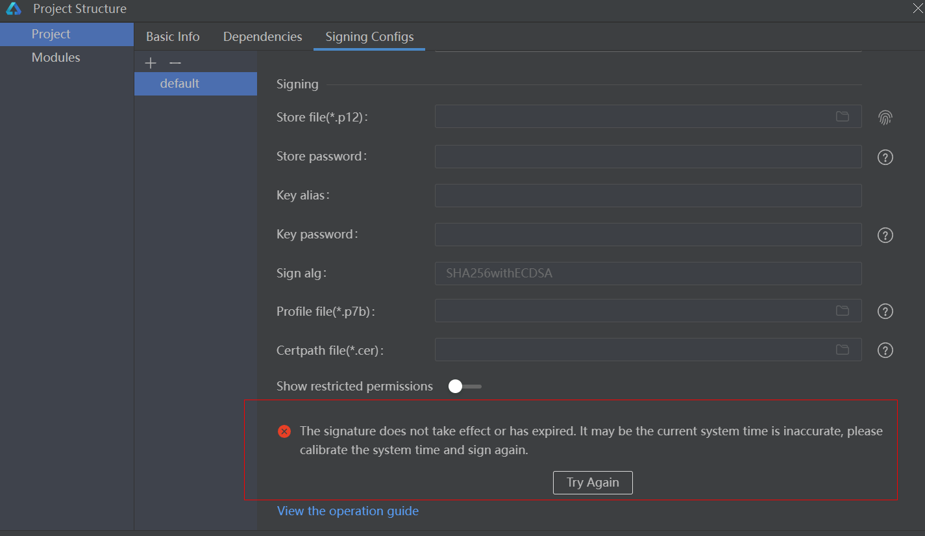
Task: Open the Dependencies tab
Action: tap(262, 37)
